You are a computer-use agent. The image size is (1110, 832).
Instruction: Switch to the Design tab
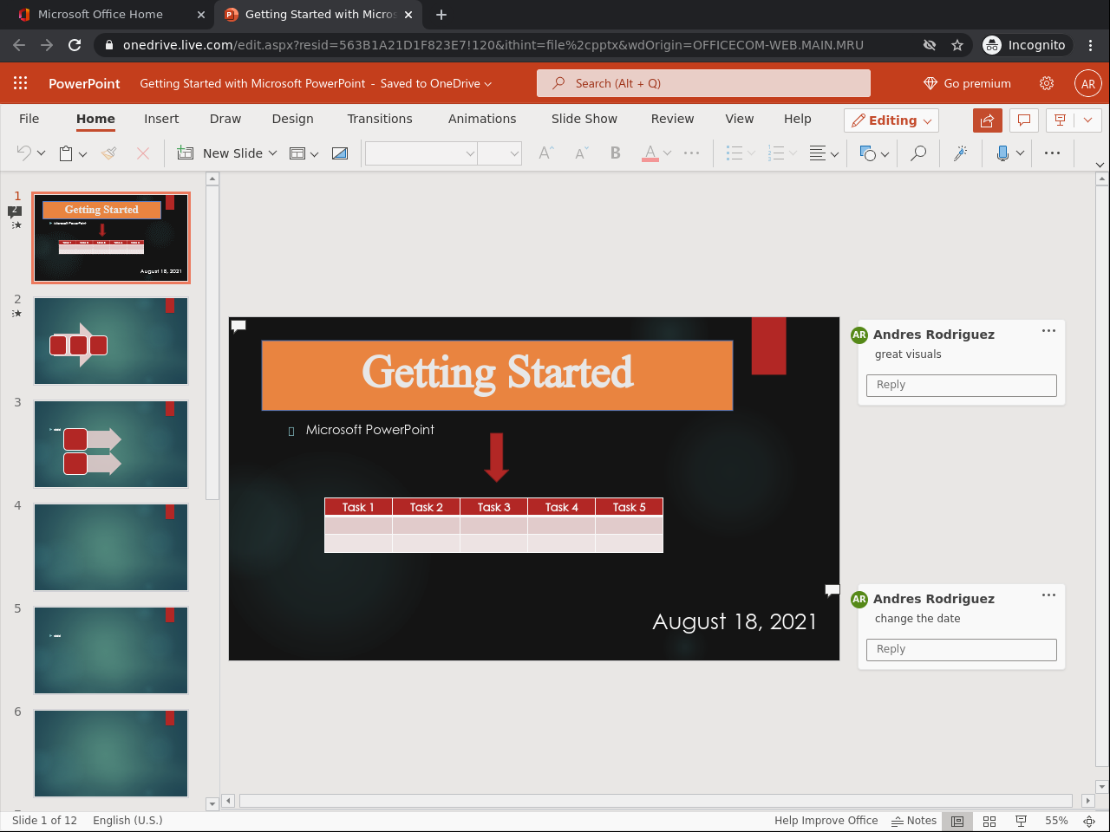pyautogui.click(x=293, y=119)
